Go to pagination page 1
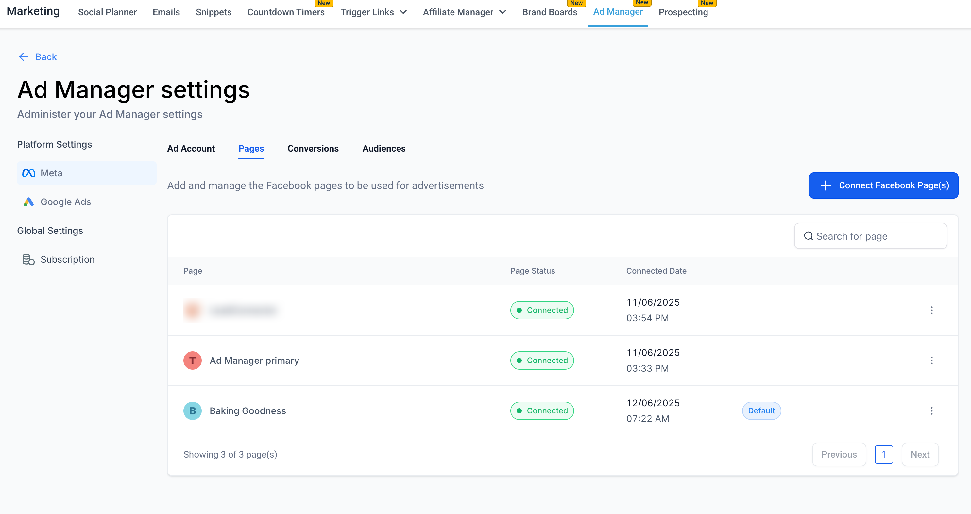 (x=884, y=455)
